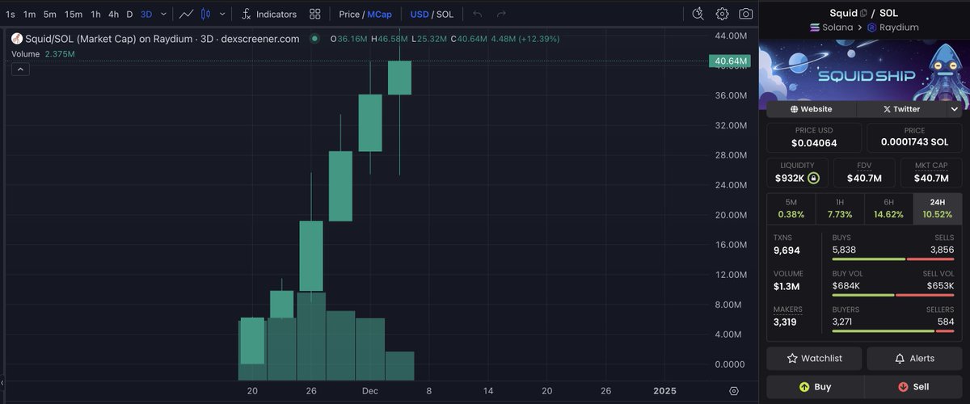970x404 pixels.
Task: Add pair to Watchlist
Action: click(x=815, y=358)
